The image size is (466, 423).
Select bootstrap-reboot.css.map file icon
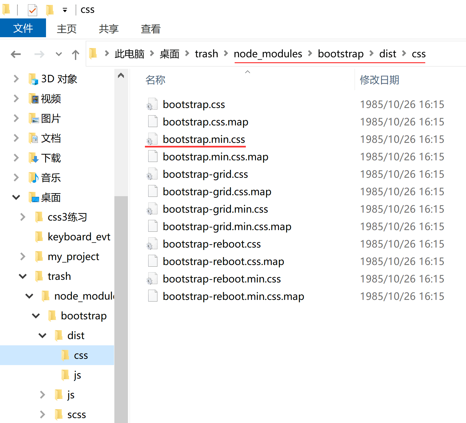click(x=152, y=261)
